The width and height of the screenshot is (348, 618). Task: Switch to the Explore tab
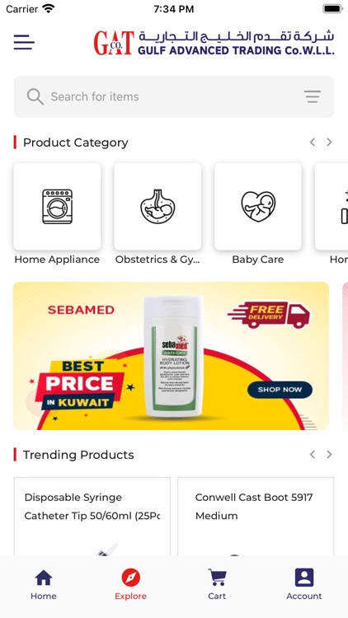(x=130, y=584)
